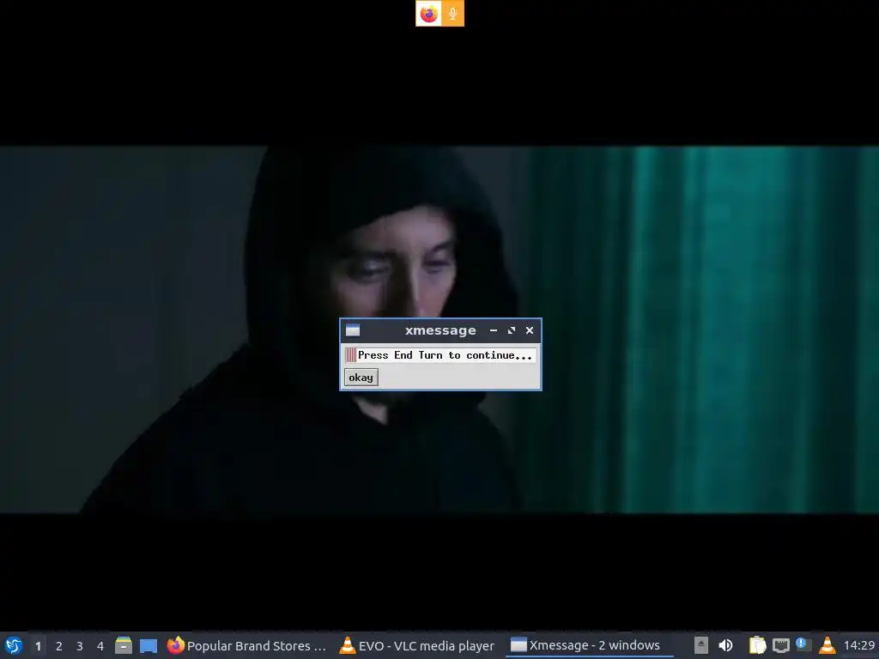879x659 pixels.
Task: Open the Lubuntu start menu
Action: [x=14, y=645]
